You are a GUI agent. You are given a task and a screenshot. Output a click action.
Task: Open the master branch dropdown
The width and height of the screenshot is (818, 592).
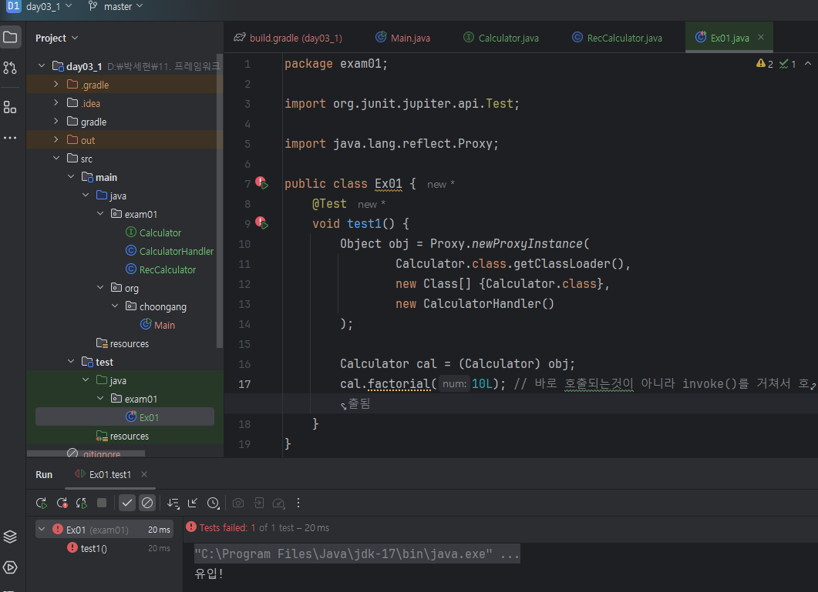(x=116, y=7)
